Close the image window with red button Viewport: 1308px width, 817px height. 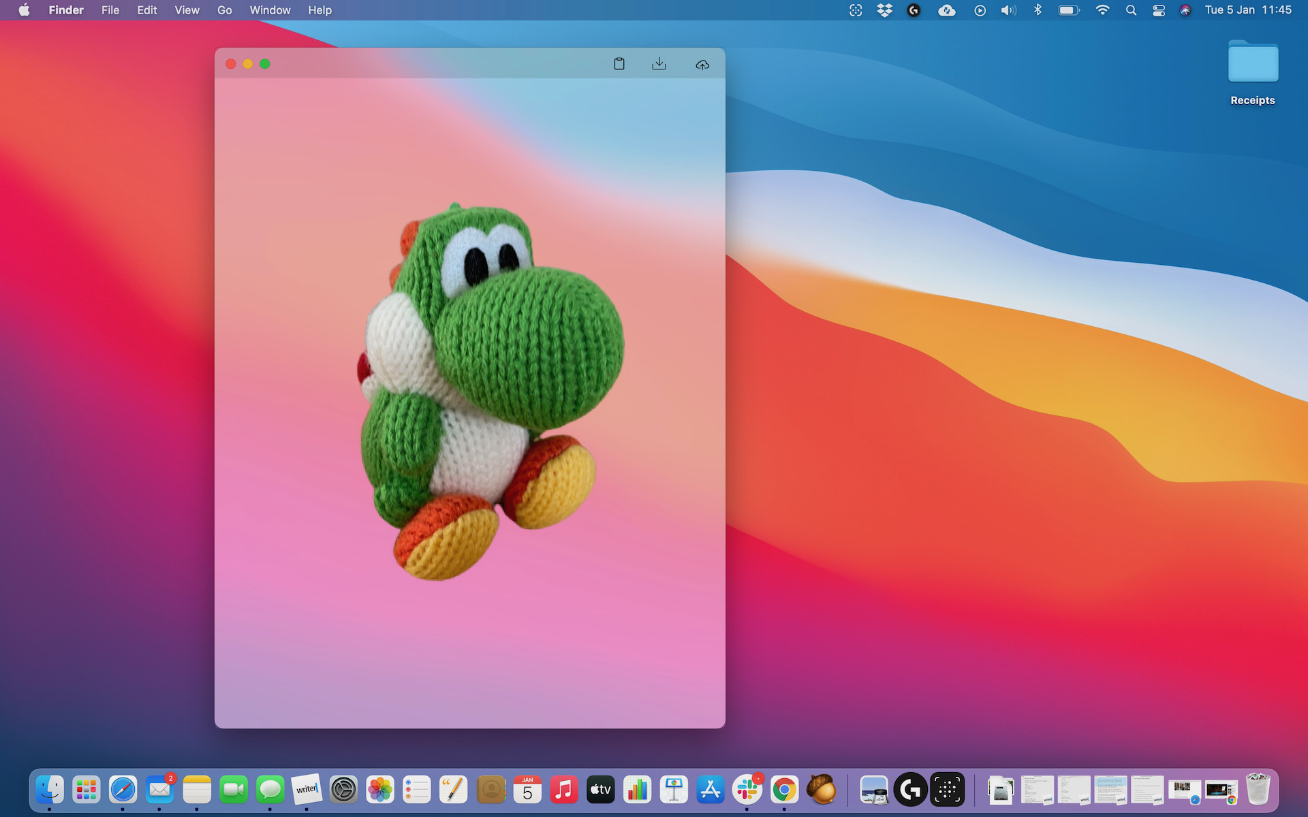(x=231, y=64)
